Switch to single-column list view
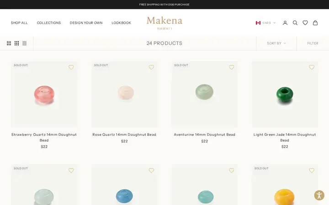 tap(24, 43)
